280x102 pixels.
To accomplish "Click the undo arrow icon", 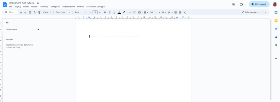I will pos(21,12).
